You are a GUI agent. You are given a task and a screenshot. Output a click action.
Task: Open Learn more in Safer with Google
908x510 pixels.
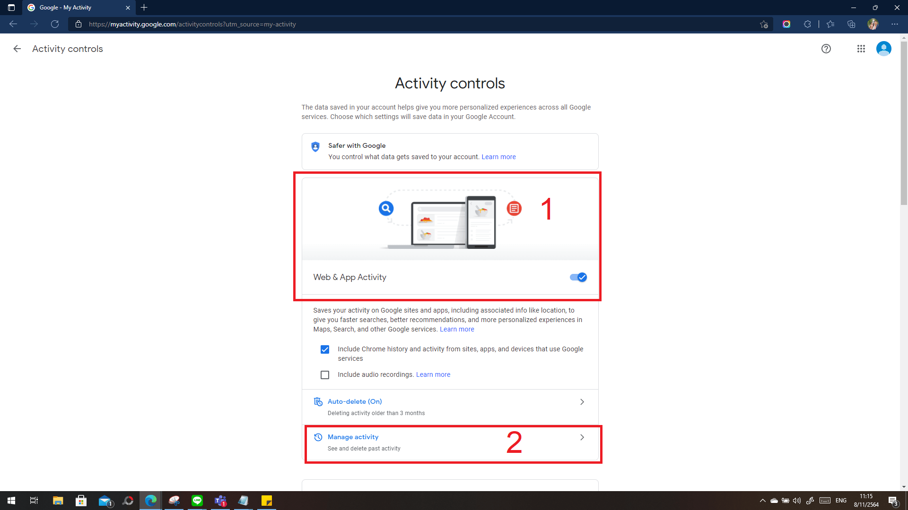click(x=498, y=157)
